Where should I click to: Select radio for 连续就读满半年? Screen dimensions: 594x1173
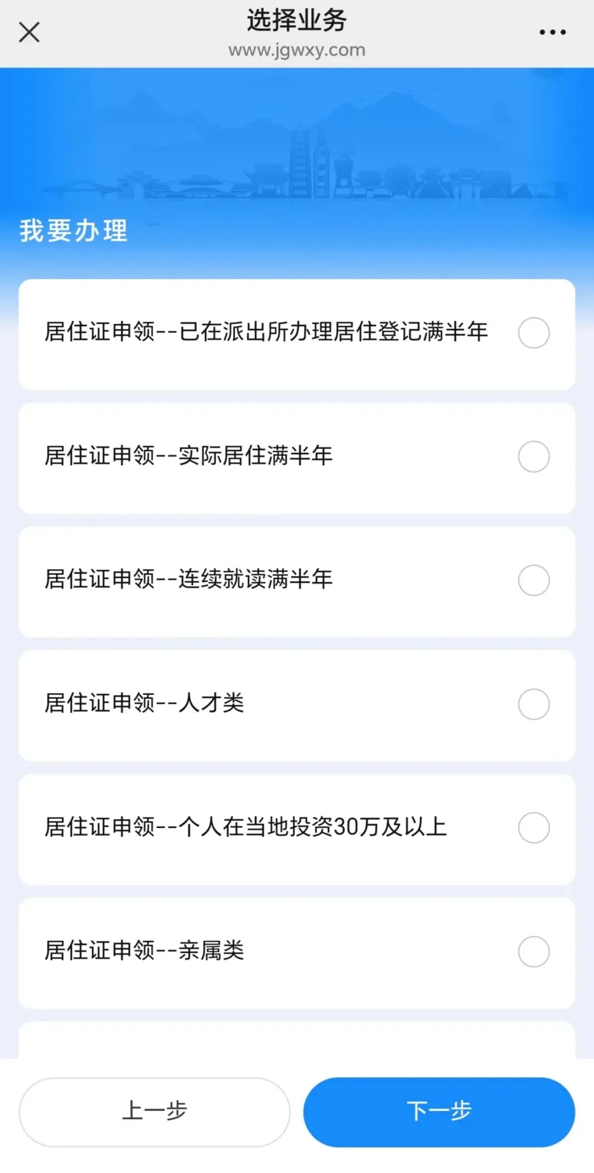pos(533,580)
